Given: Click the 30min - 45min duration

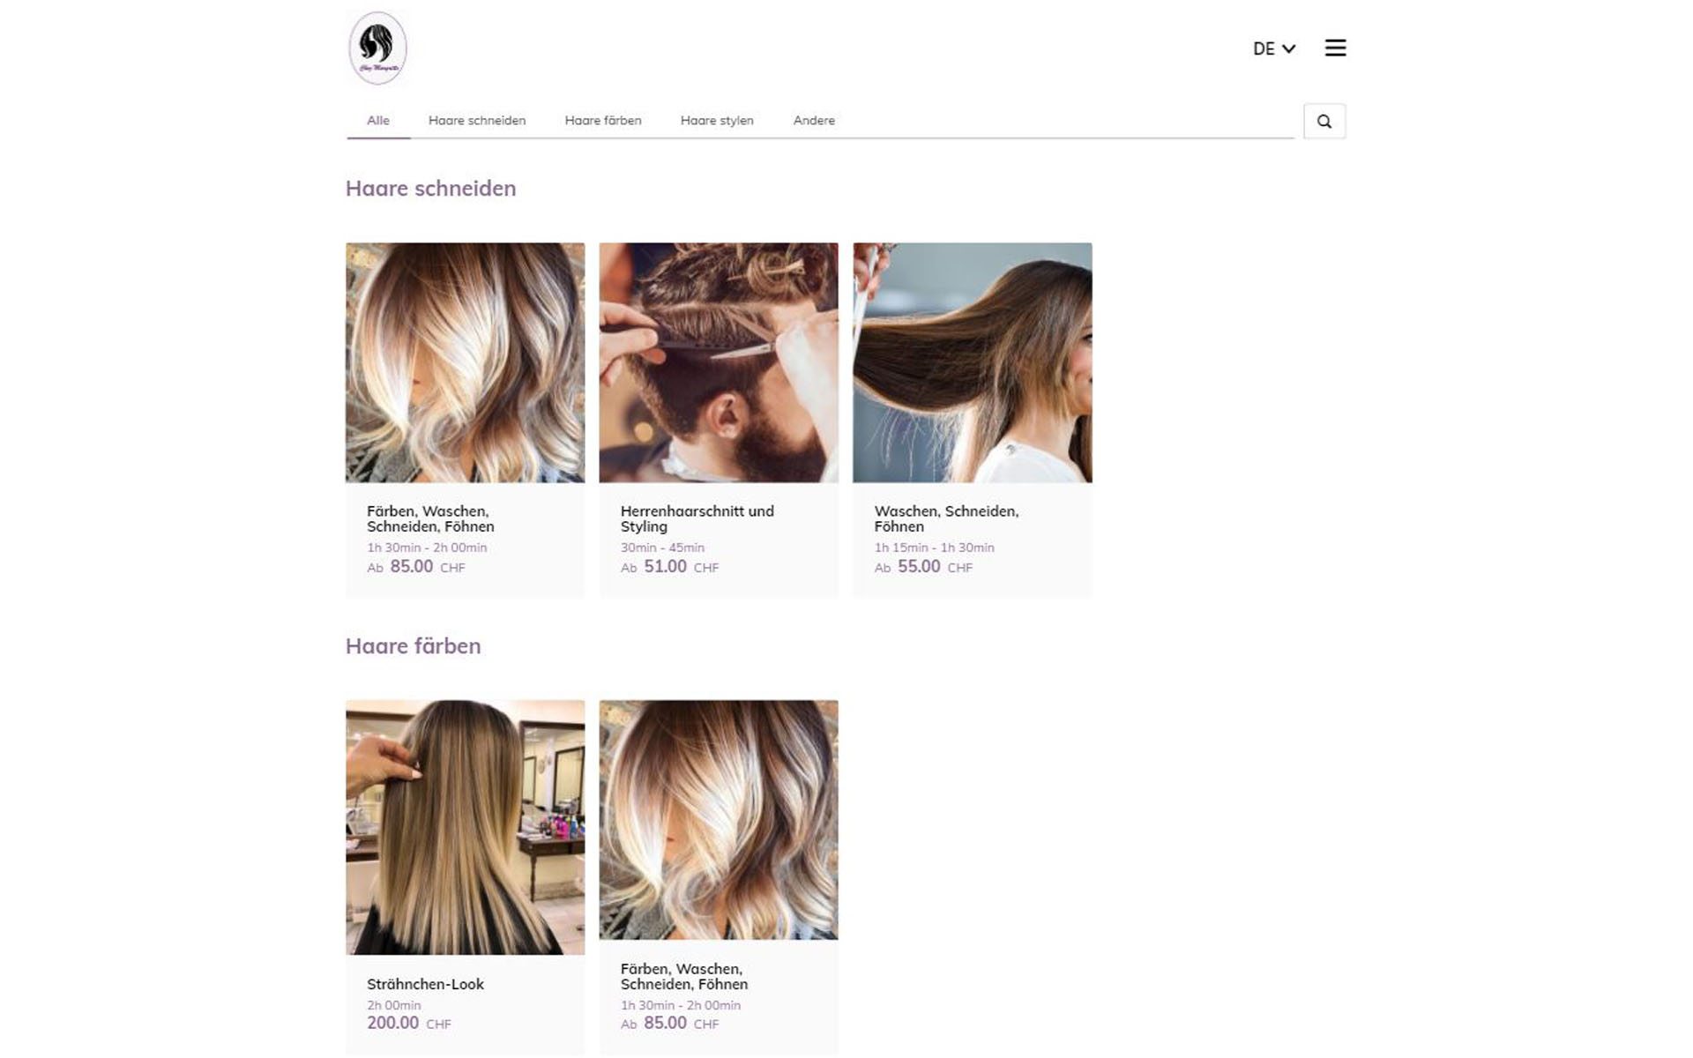Looking at the screenshot, I should (662, 548).
